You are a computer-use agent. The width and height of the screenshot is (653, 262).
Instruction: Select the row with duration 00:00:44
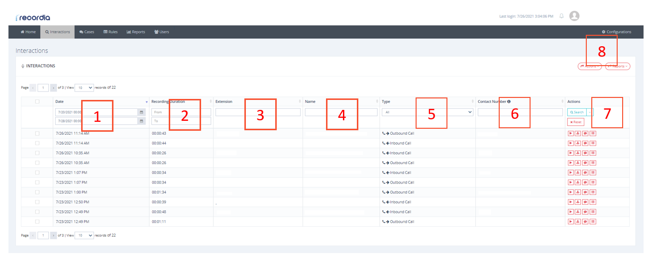point(37,143)
